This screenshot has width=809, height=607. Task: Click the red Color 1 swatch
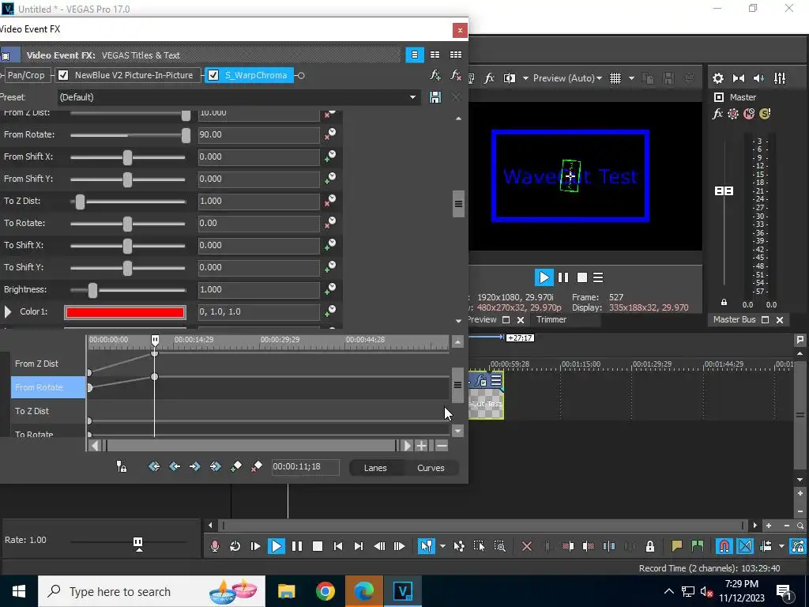pyautogui.click(x=125, y=312)
